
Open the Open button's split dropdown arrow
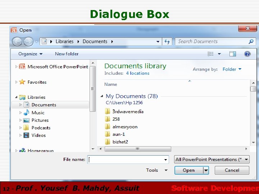tap(206, 170)
